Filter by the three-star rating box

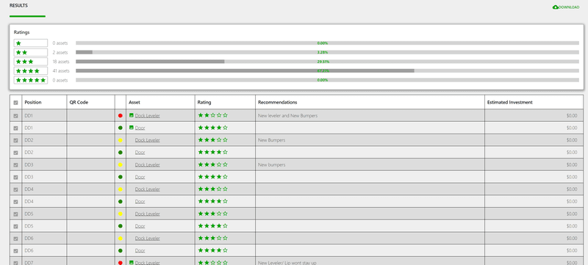(x=31, y=62)
